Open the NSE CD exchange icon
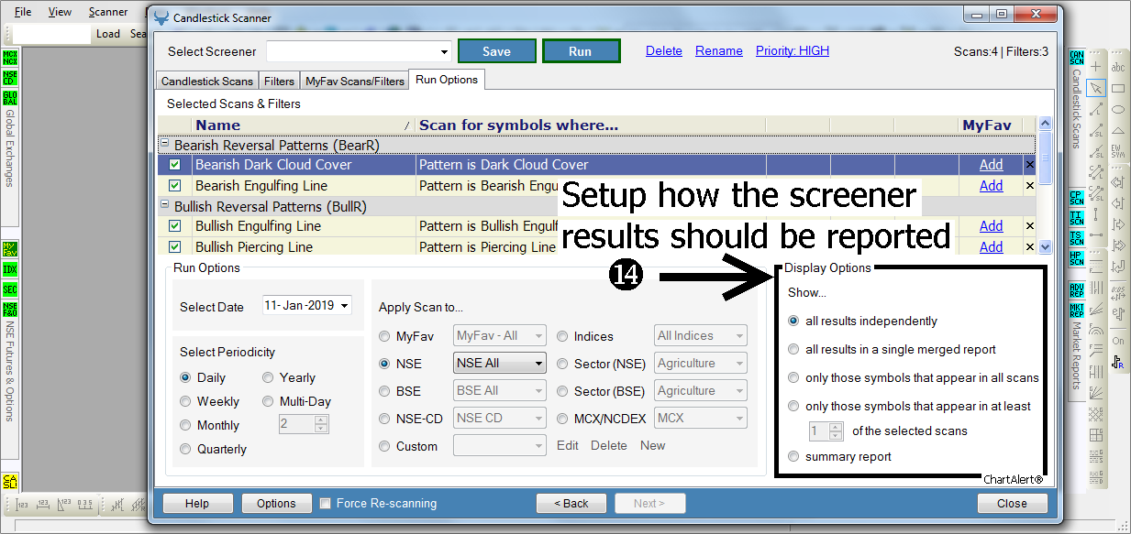This screenshot has height=534, width=1131. tap(10, 79)
